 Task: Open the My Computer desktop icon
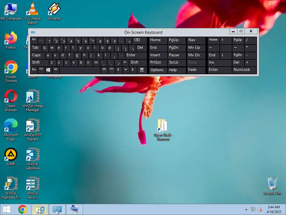pos(11,12)
